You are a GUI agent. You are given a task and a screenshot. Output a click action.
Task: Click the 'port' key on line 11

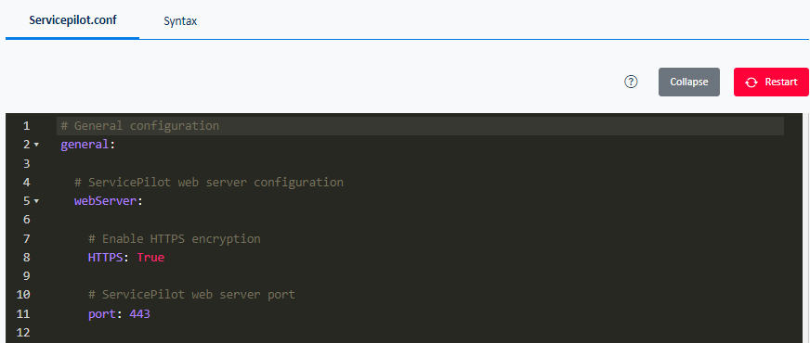(101, 313)
